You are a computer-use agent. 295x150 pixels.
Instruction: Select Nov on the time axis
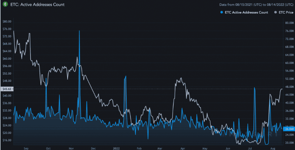click(x=71, y=148)
